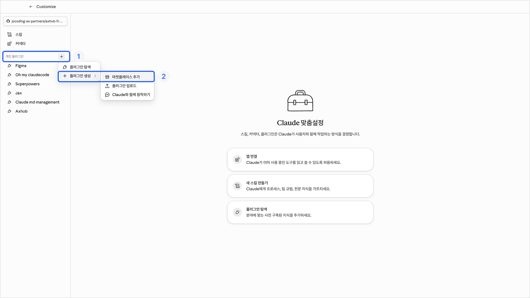Click the description line starting 스킬, 커넥터, 플러그인은
The image size is (530, 298).
point(300,134)
